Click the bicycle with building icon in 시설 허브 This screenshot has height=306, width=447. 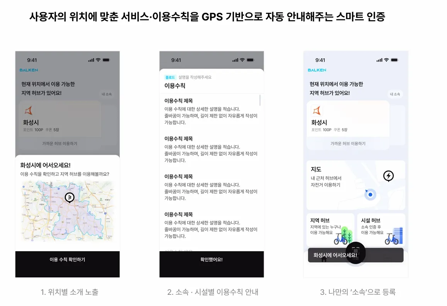[394, 236]
